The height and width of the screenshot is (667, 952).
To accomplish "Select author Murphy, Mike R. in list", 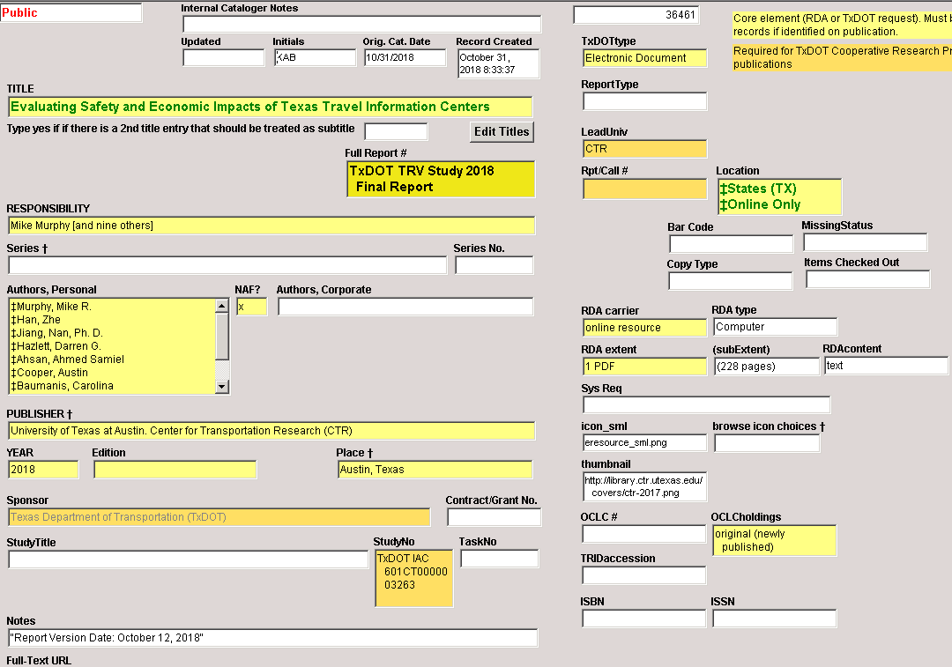I will pos(51,307).
